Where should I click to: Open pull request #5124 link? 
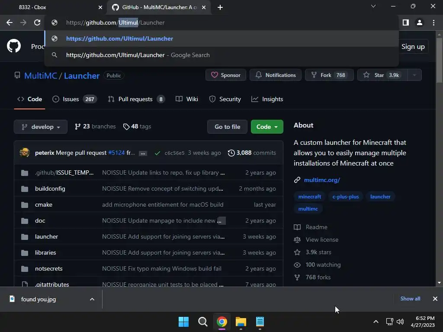[x=116, y=153]
